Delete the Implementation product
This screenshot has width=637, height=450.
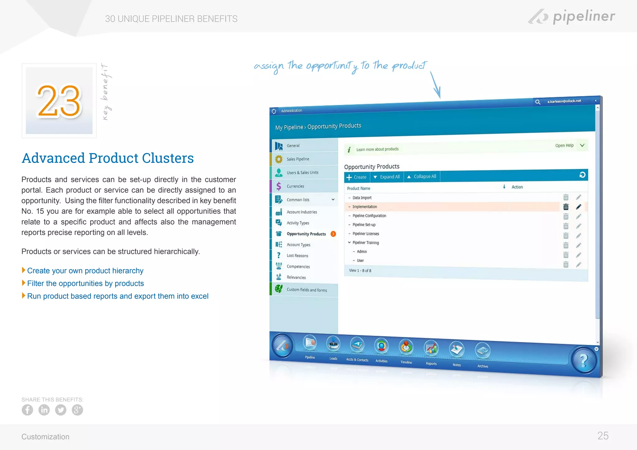[566, 207]
